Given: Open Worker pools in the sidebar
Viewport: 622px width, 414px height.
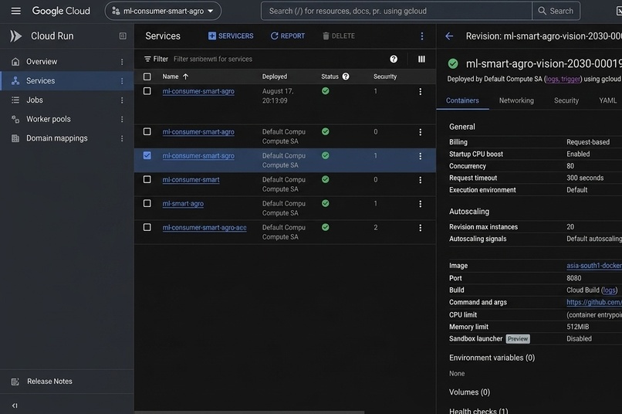Looking at the screenshot, I should click(49, 119).
